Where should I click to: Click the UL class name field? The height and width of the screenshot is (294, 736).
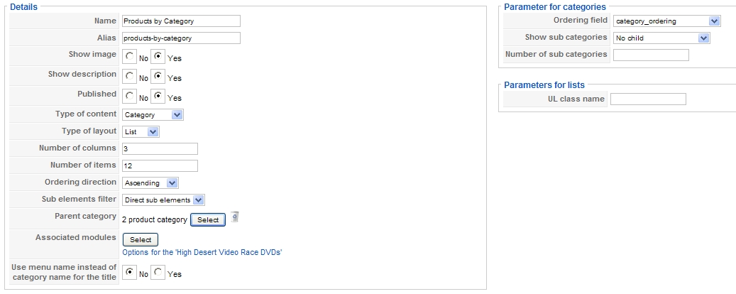point(648,99)
